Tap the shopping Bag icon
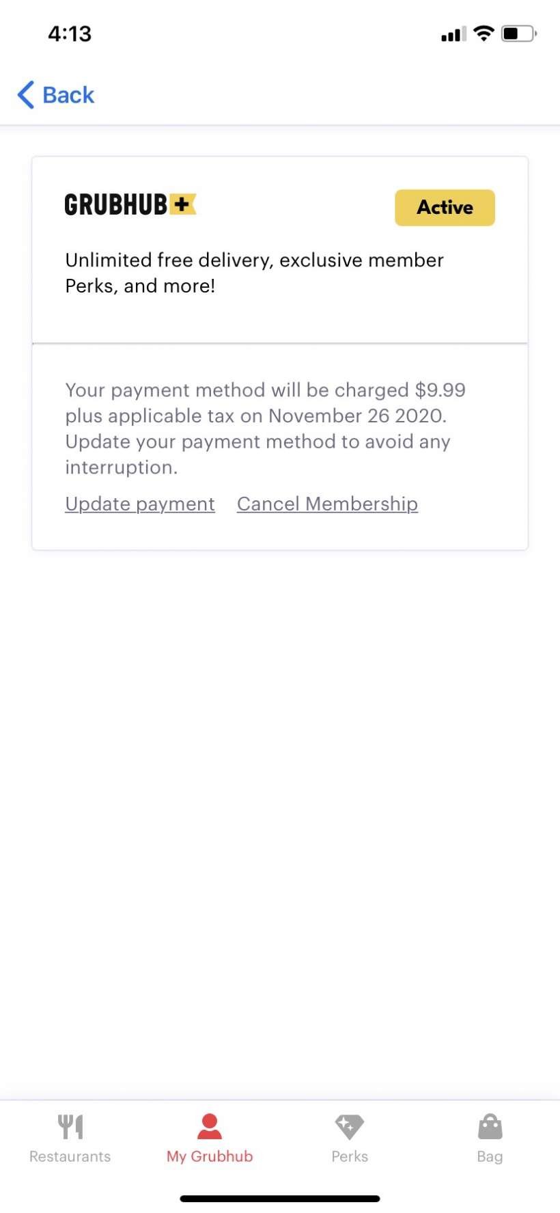This screenshot has width=560, height=1213. (x=490, y=1127)
